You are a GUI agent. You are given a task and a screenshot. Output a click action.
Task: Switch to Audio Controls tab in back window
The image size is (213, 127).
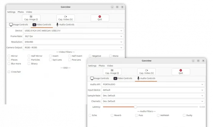(x=65, y=25)
